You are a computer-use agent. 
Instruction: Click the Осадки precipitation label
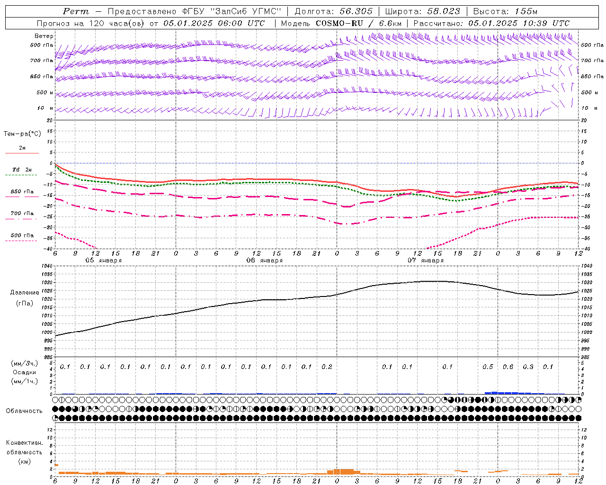click(x=24, y=372)
